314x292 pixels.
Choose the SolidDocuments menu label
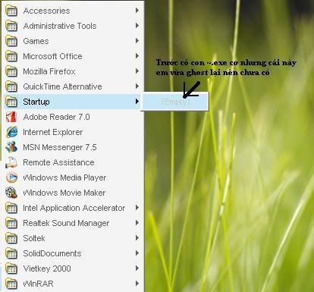coord(52,253)
